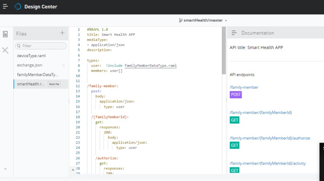Open the smartHealth/master branch dropdown
The image size is (324, 181).
203,20
